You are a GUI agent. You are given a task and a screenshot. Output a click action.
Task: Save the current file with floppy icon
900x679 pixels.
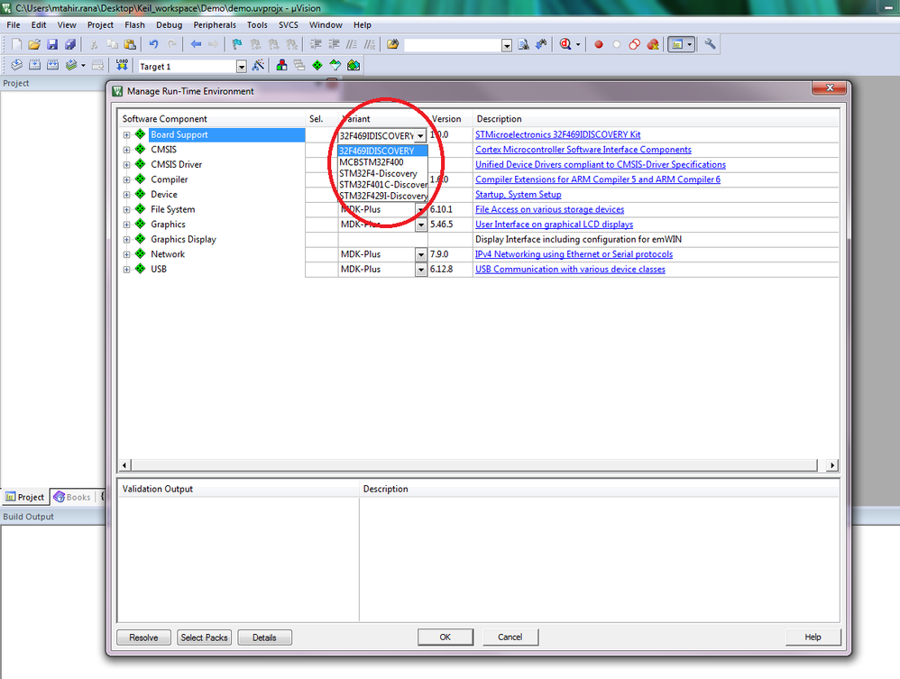pyautogui.click(x=52, y=44)
